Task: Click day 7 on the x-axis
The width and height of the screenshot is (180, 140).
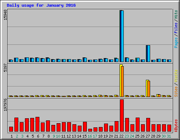Action: (x=43, y=136)
